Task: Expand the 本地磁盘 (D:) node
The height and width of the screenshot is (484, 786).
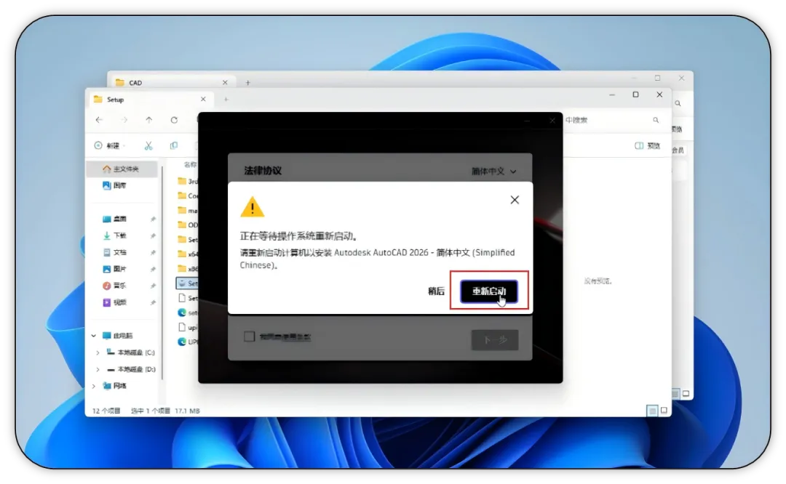Action: tap(98, 369)
